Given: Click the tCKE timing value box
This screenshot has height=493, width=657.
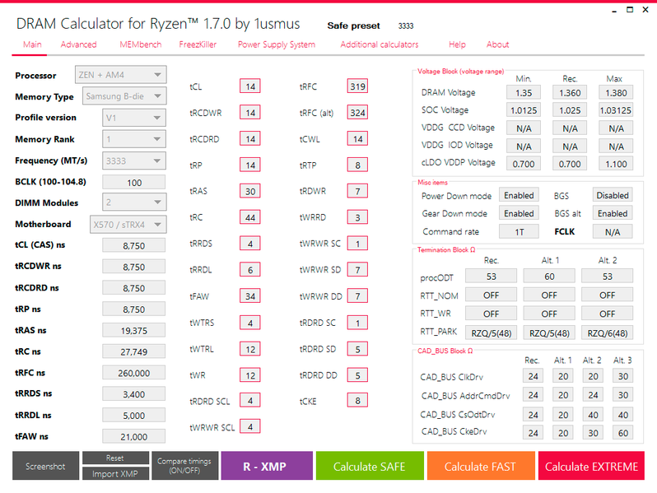Looking at the screenshot, I should (357, 401).
